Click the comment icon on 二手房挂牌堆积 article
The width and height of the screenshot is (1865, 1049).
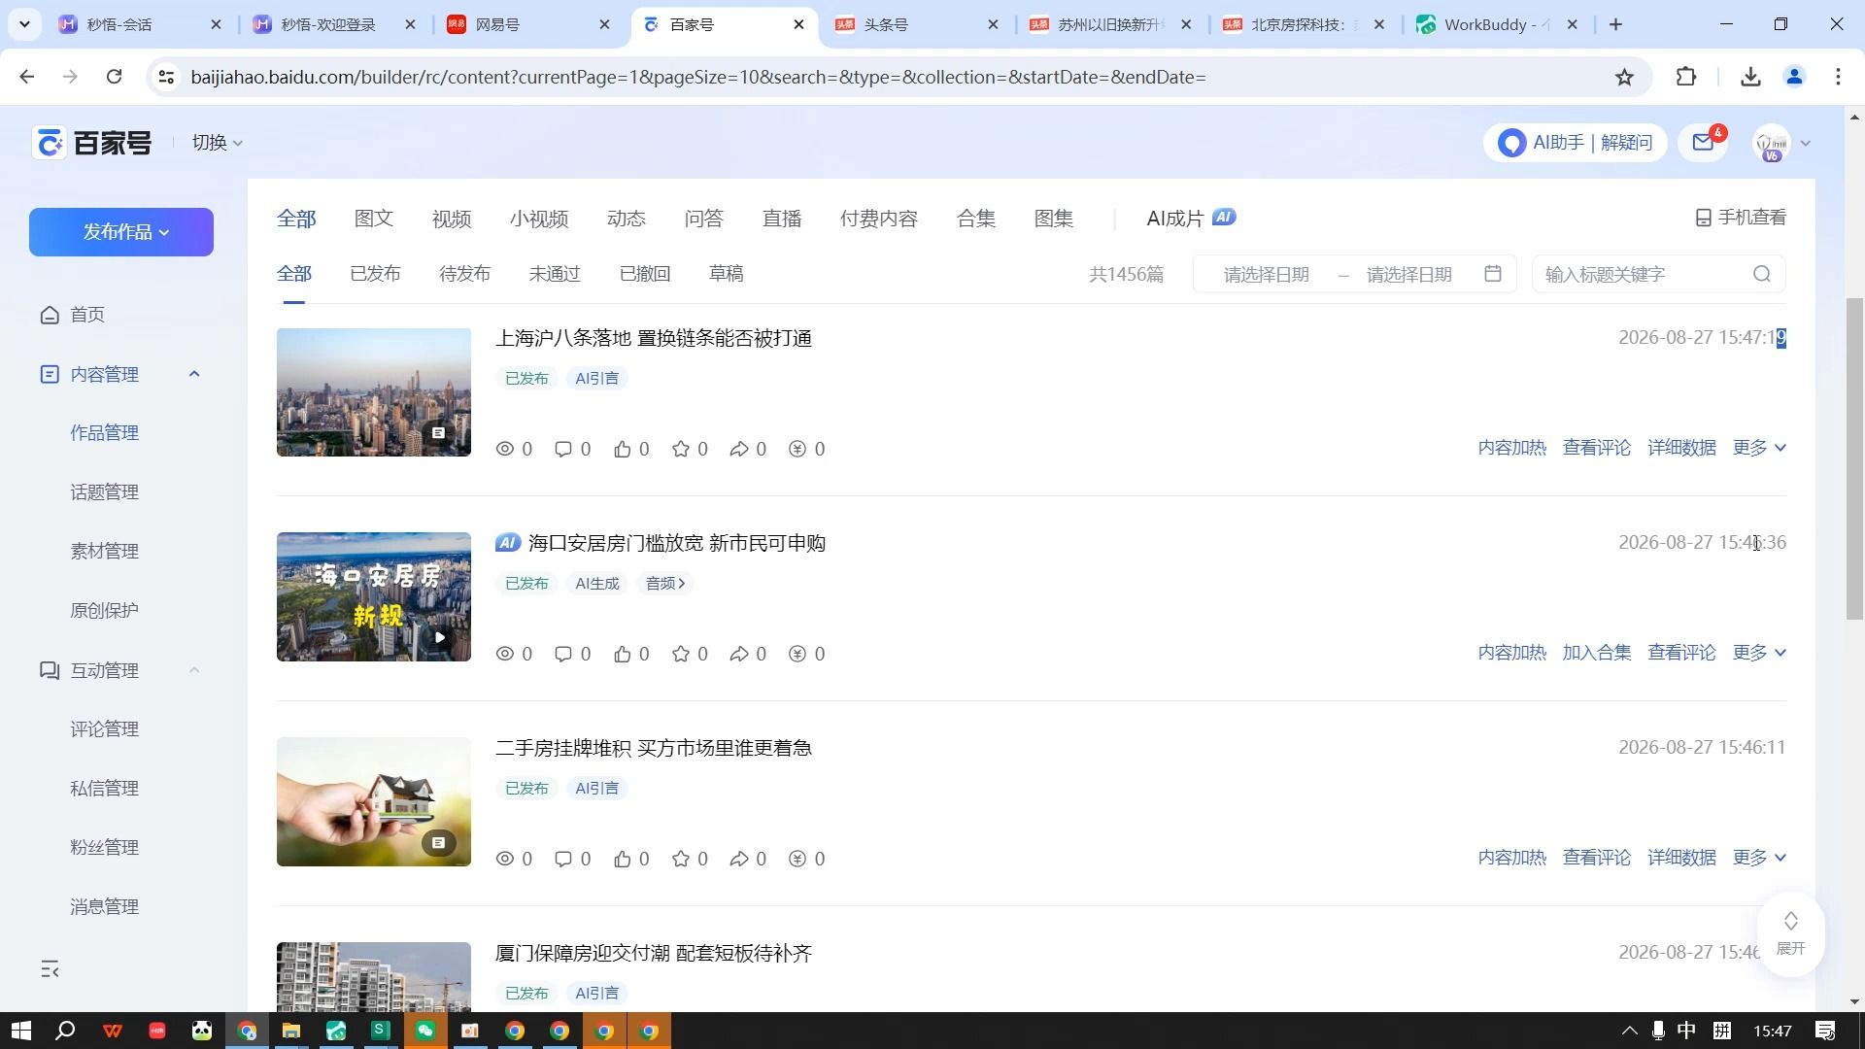(x=562, y=859)
